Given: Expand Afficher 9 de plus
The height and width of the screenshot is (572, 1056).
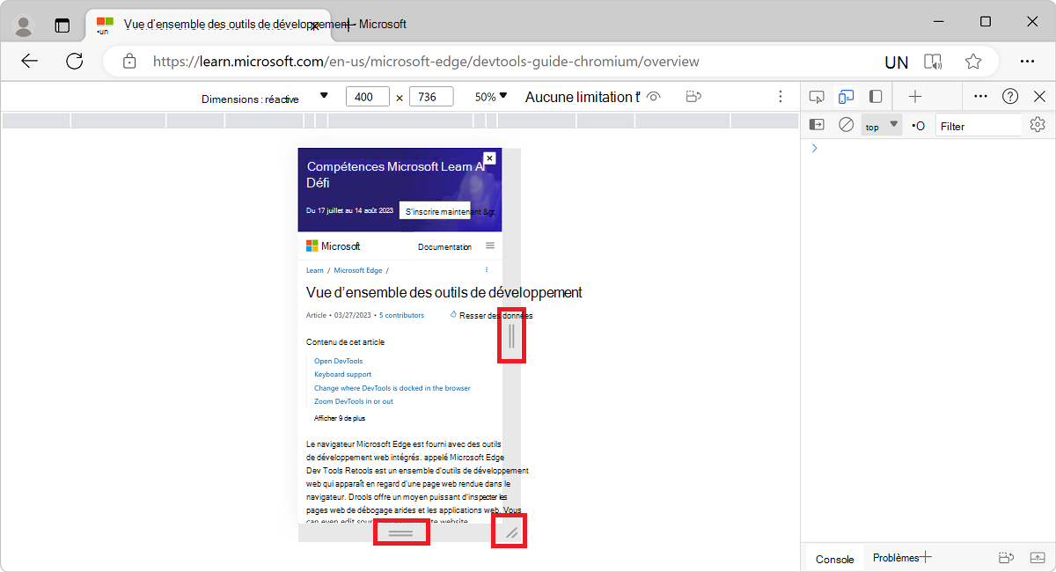Looking at the screenshot, I should click(x=340, y=418).
